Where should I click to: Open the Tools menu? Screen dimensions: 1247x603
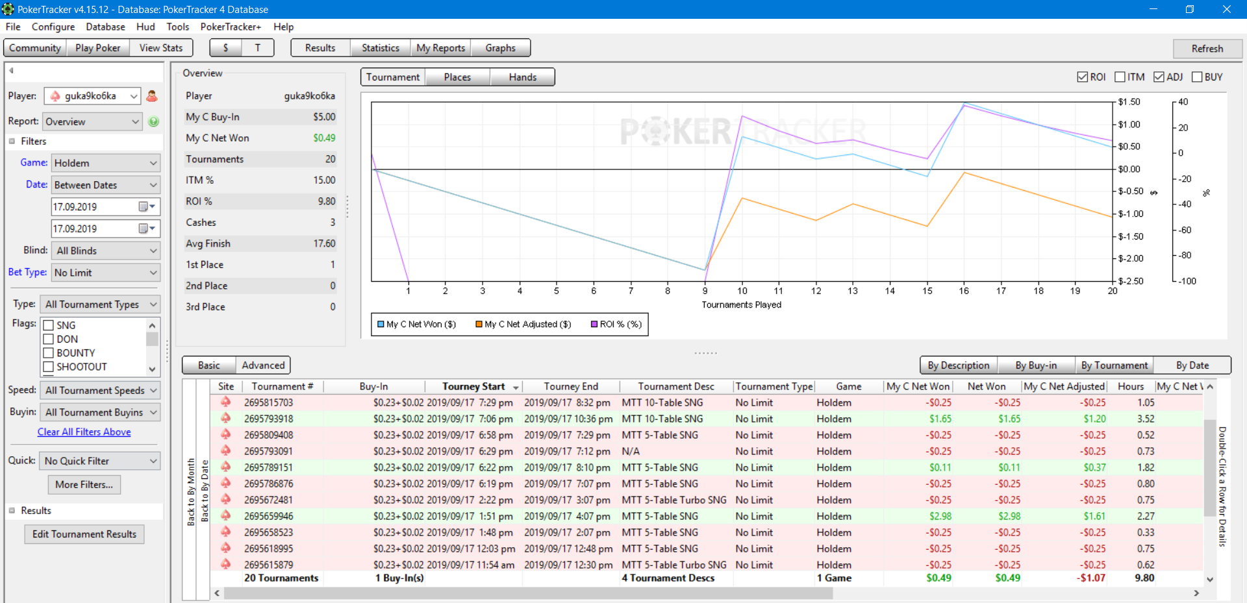pyautogui.click(x=177, y=27)
